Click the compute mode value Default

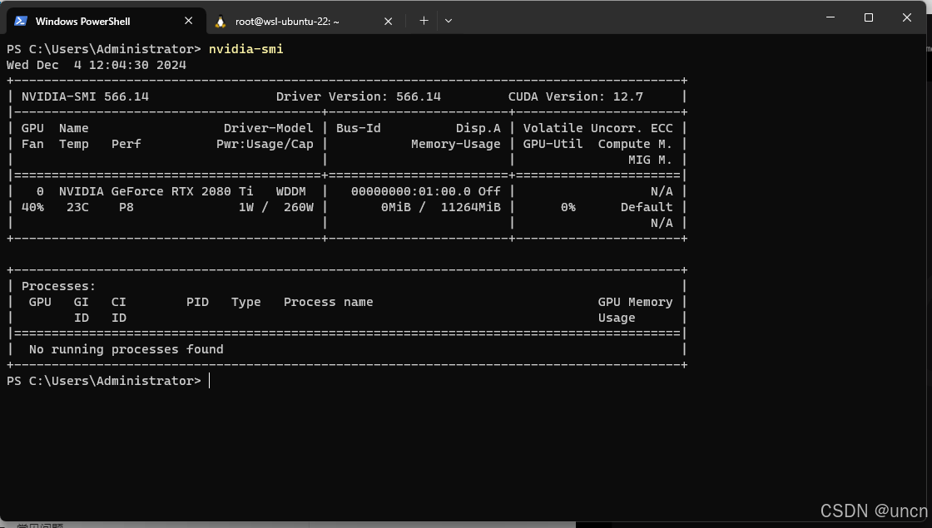(647, 207)
